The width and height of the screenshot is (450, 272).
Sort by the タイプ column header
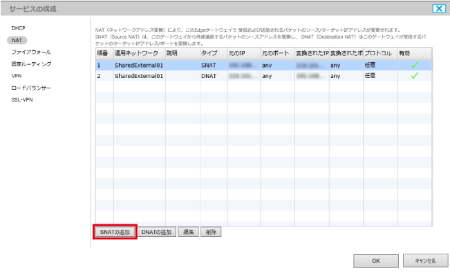pos(214,53)
